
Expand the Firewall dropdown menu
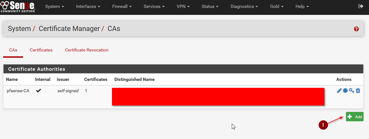(122, 7)
